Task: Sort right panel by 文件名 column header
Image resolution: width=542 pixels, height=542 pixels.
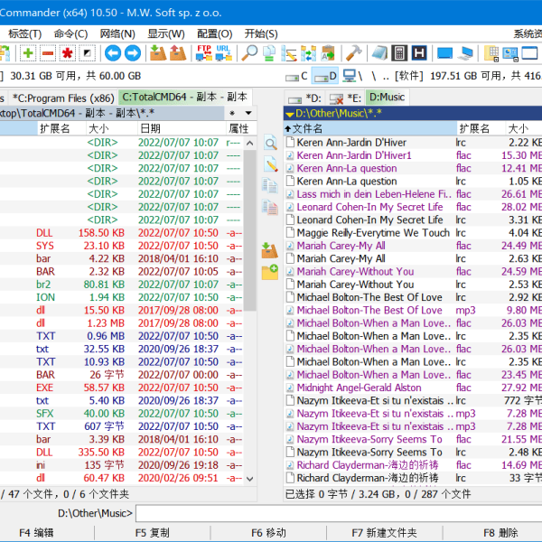Action: [x=370, y=128]
